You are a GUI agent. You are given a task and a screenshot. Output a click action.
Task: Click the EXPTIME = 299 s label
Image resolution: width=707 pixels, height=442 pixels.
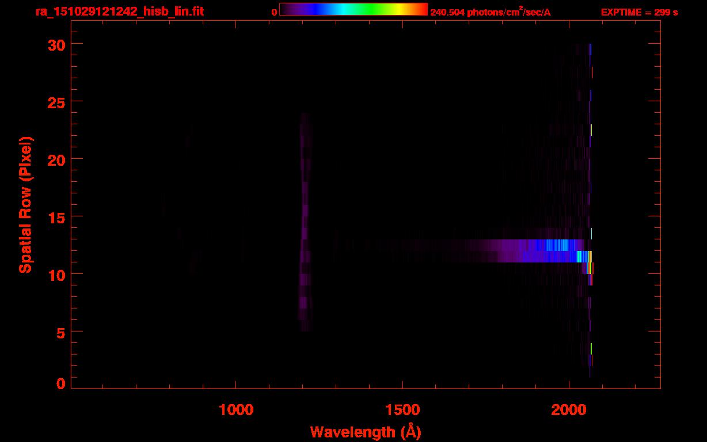click(x=639, y=12)
